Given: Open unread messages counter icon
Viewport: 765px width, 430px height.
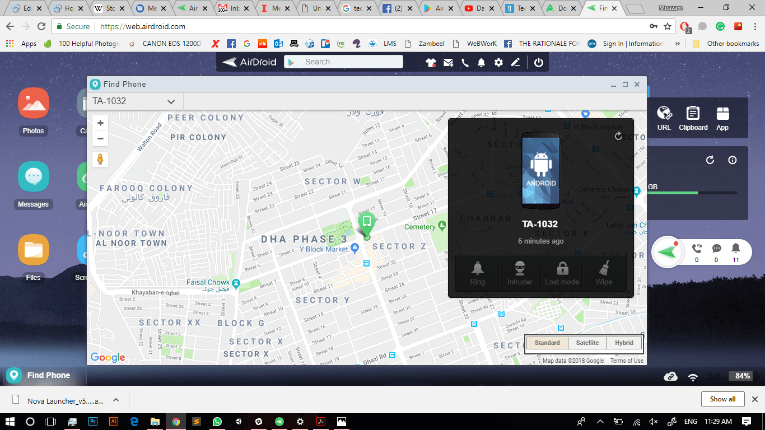Looking at the screenshot, I should tap(716, 249).
